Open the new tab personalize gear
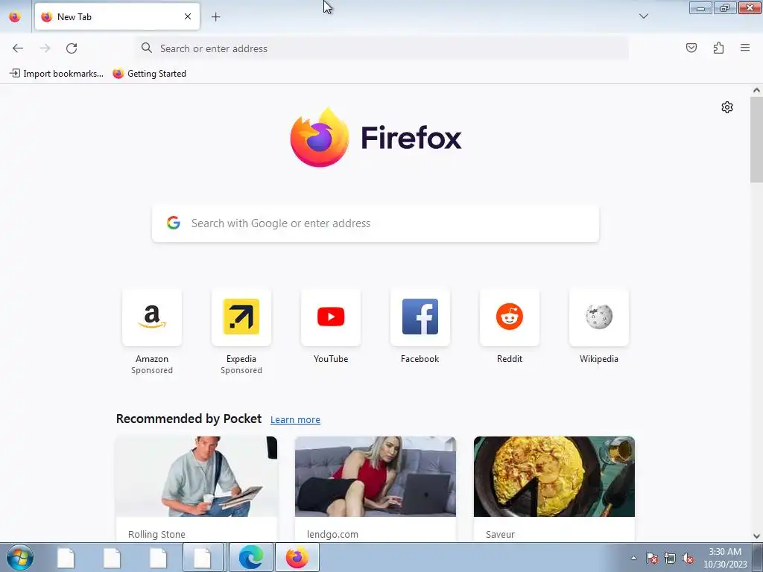Image resolution: width=763 pixels, height=572 pixels. point(727,107)
